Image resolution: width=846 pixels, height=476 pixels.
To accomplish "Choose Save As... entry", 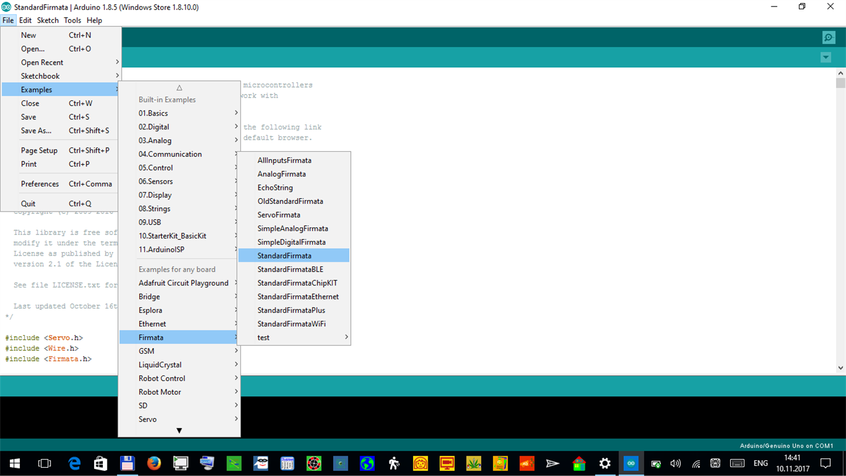I will click(61, 130).
